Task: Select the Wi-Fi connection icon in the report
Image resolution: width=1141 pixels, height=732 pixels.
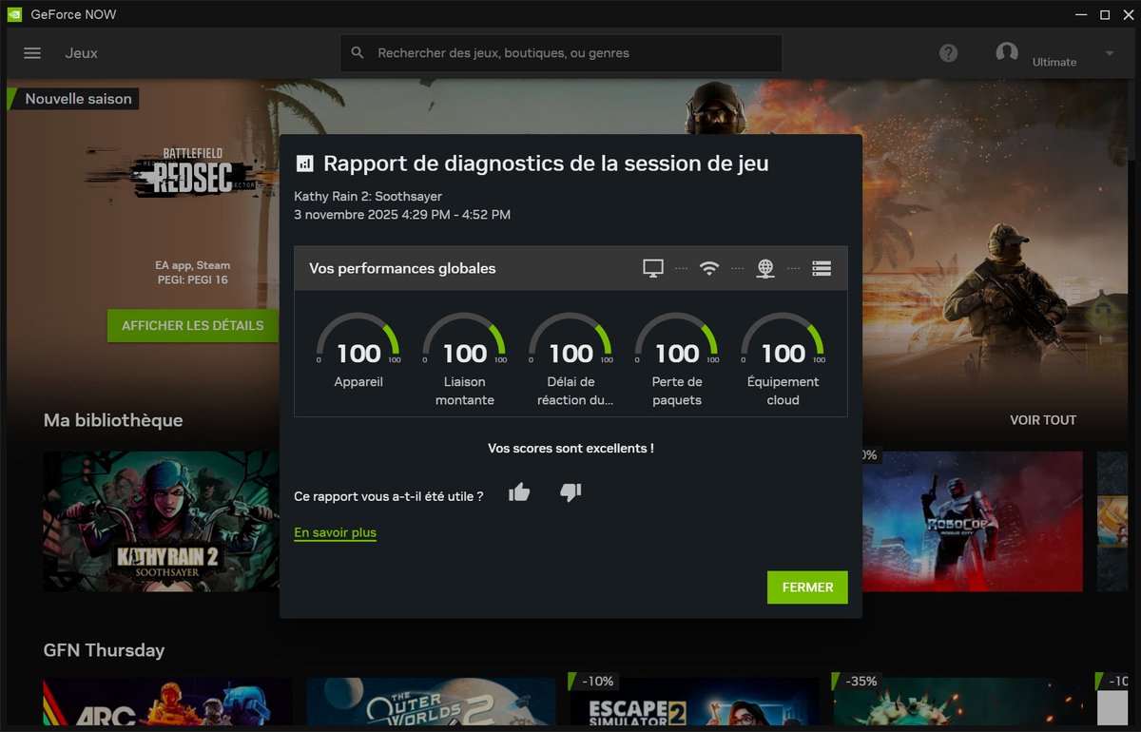Action: [709, 268]
